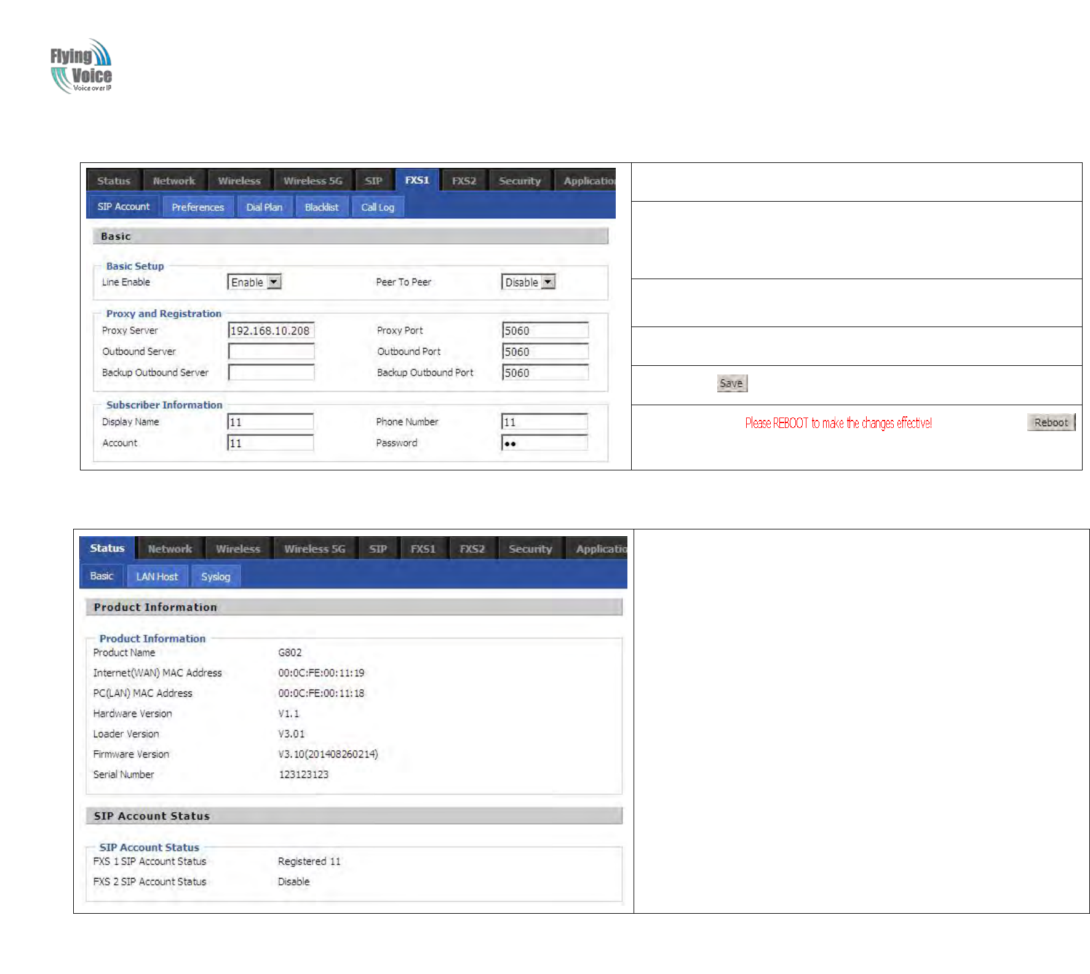Focus the Phone Number field

(x=544, y=422)
